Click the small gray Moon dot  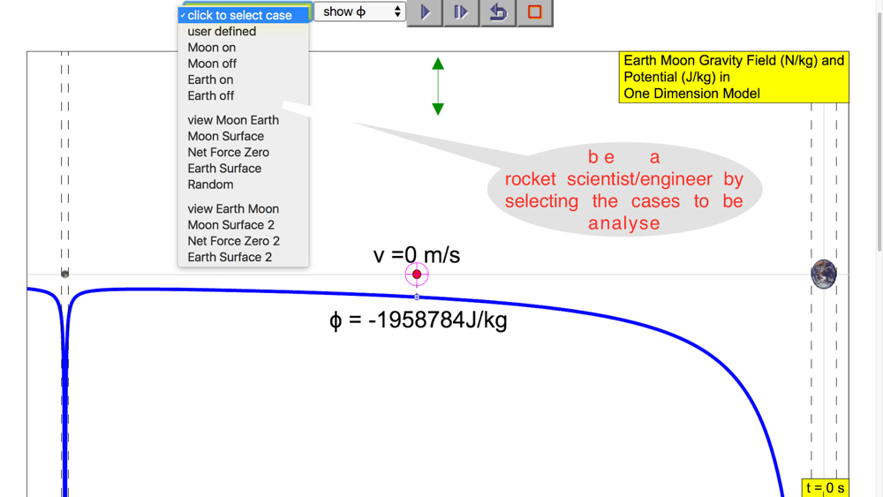(64, 275)
